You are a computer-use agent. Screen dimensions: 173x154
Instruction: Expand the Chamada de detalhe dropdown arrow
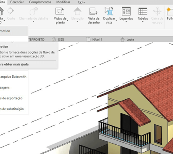coord(33,22)
